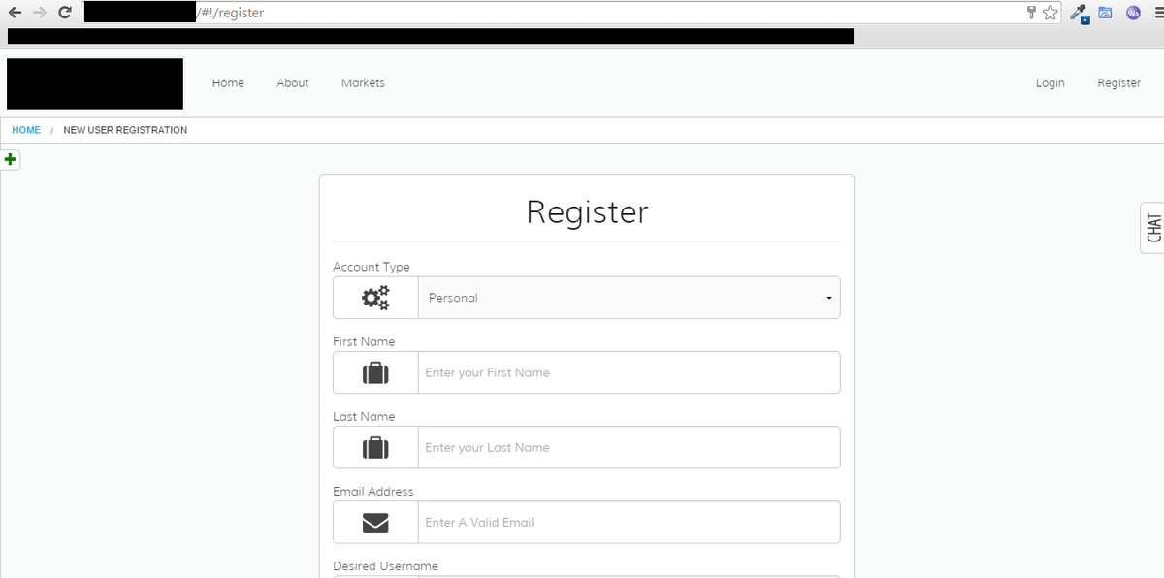Click the saved password key icon
The width and height of the screenshot is (1164, 578).
click(1031, 13)
